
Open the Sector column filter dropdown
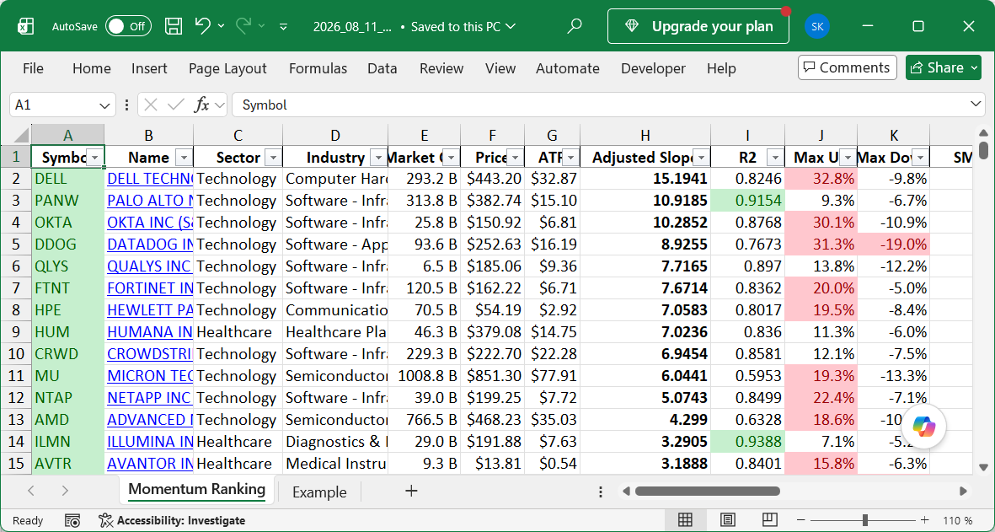[x=273, y=158]
